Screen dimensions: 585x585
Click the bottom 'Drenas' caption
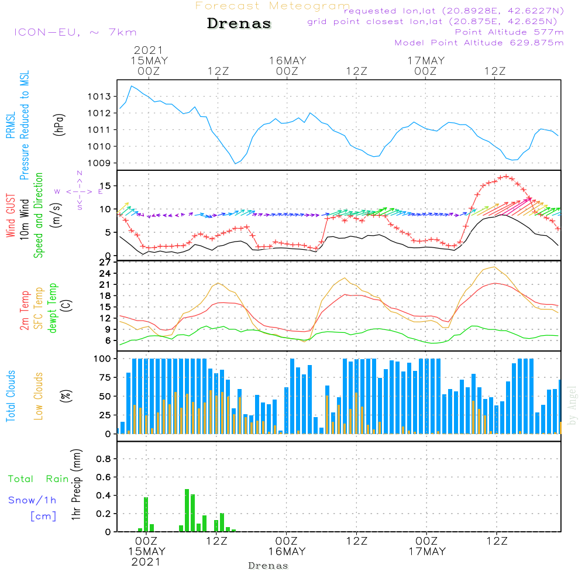coord(269,566)
